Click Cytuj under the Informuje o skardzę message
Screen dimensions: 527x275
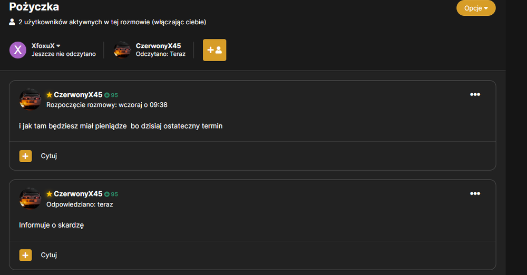[x=48, y=255]
